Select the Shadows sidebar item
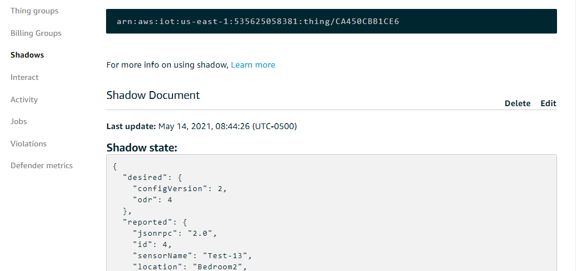576x271 pixels. coord(27,55)
